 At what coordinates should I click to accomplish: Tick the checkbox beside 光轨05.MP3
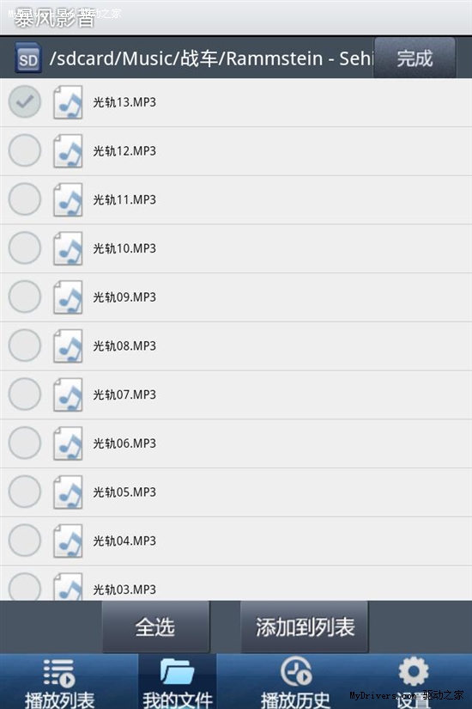[x=25, y=492]
